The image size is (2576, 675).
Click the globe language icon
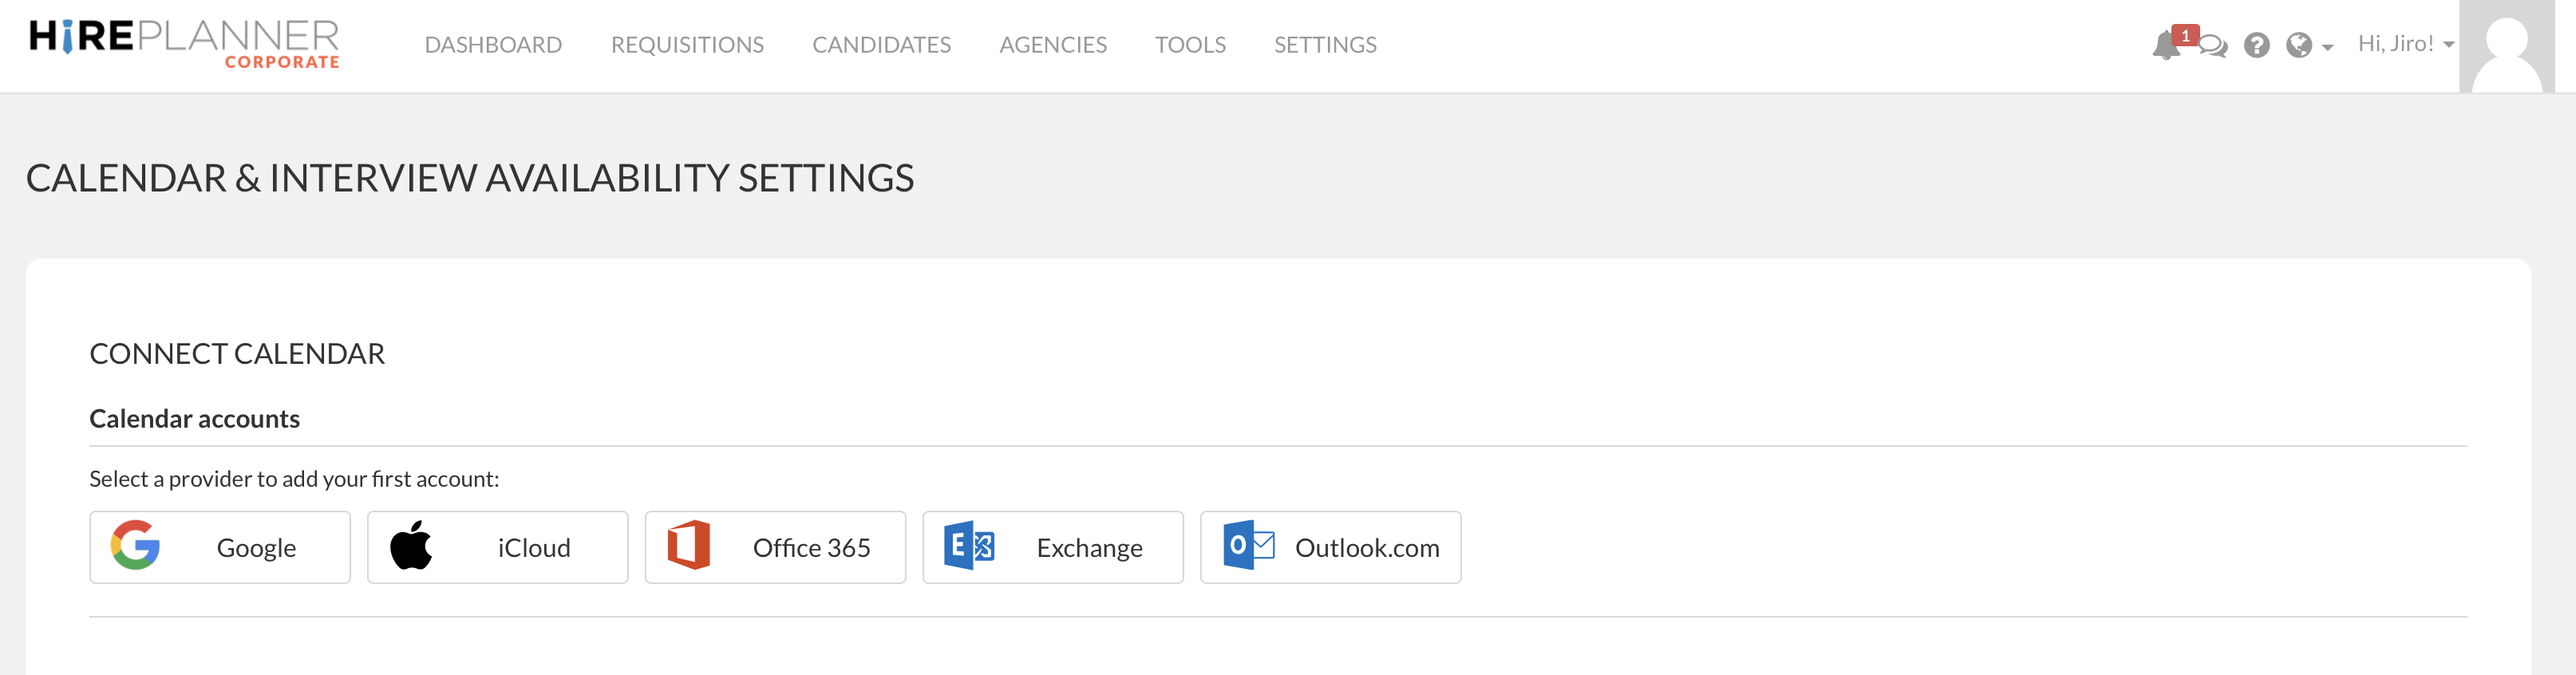tap(2298, 45)
